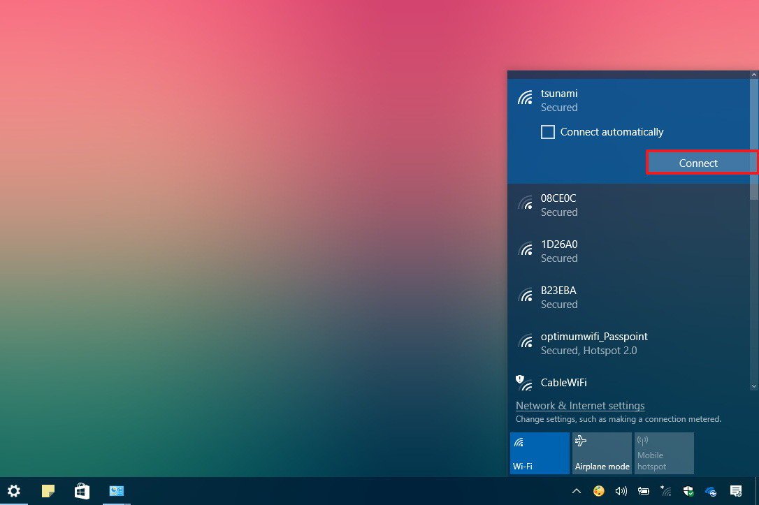Connect to the tsunami network
The image size is (759, 505).
[x=698, y=162]
